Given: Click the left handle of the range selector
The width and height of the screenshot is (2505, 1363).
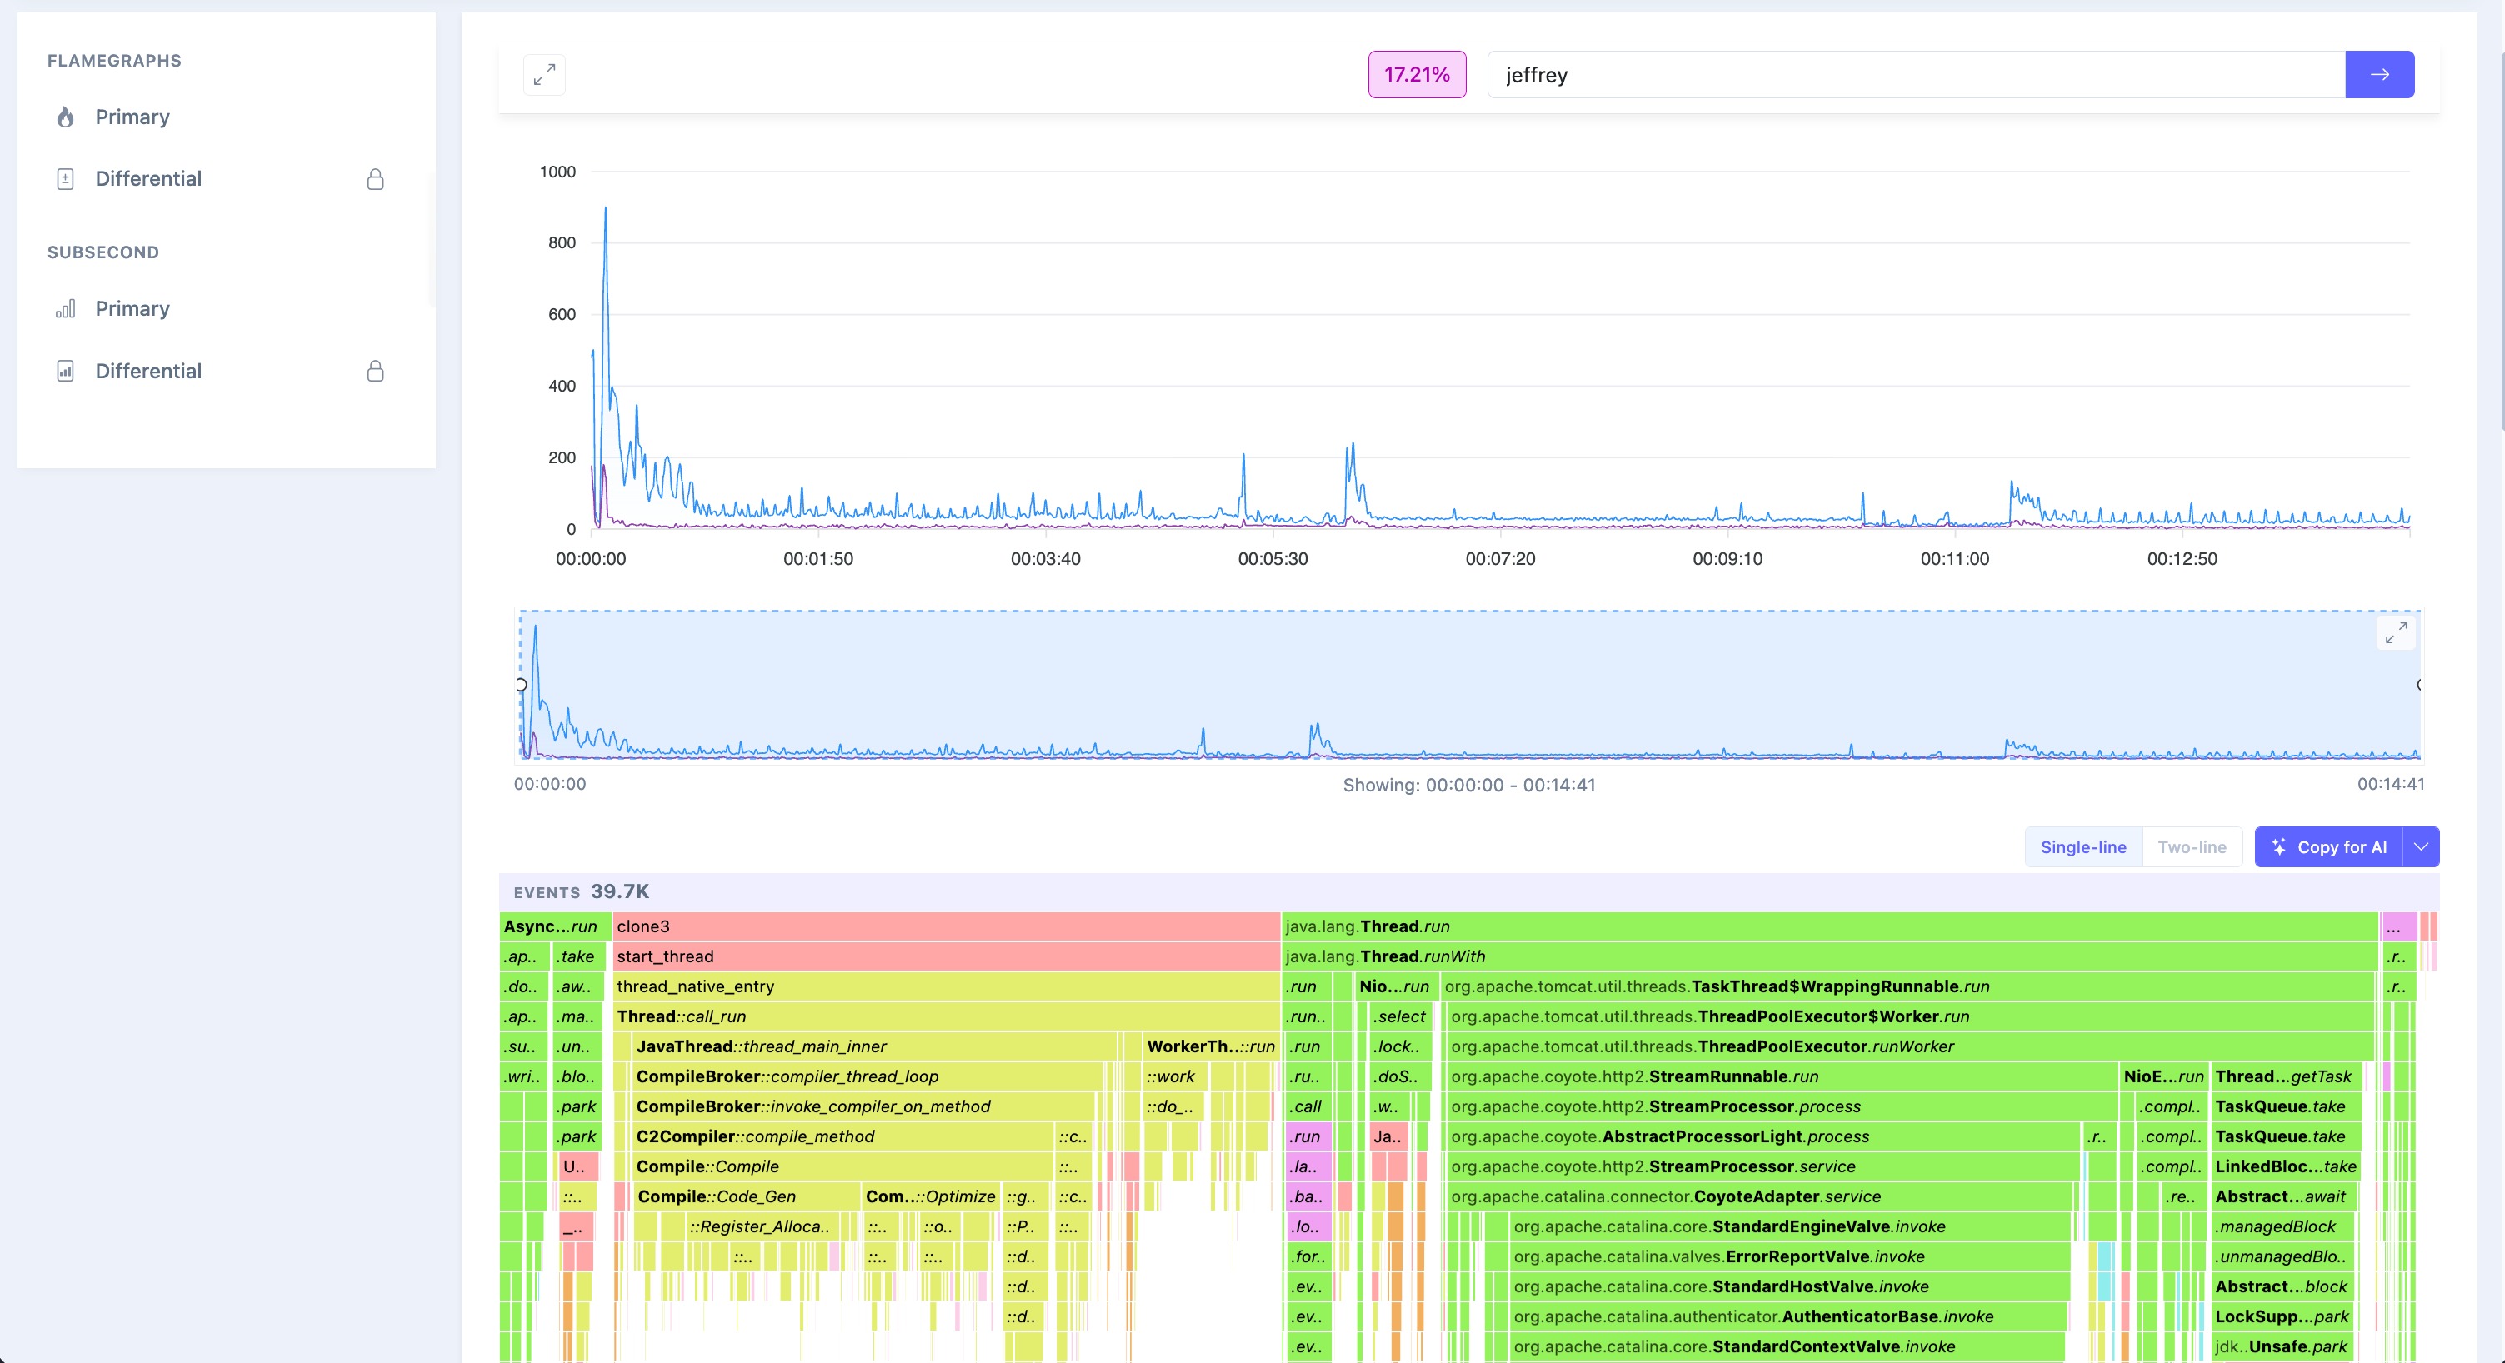Looking at the screenshot, I should (521, 685).
